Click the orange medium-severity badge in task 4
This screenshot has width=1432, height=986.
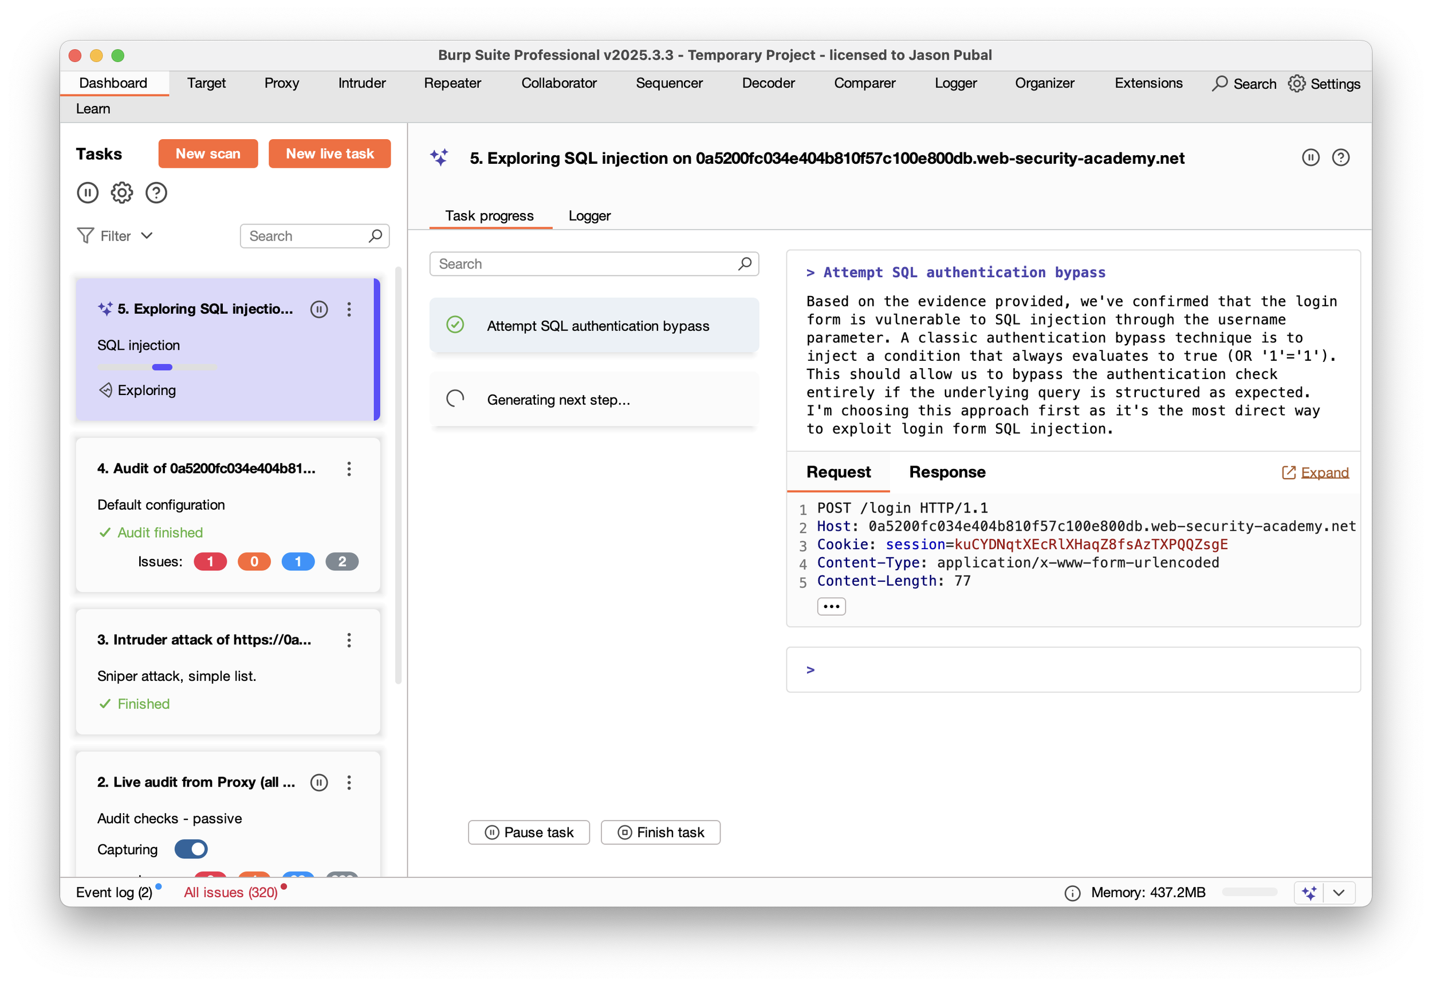pos(254,562)
